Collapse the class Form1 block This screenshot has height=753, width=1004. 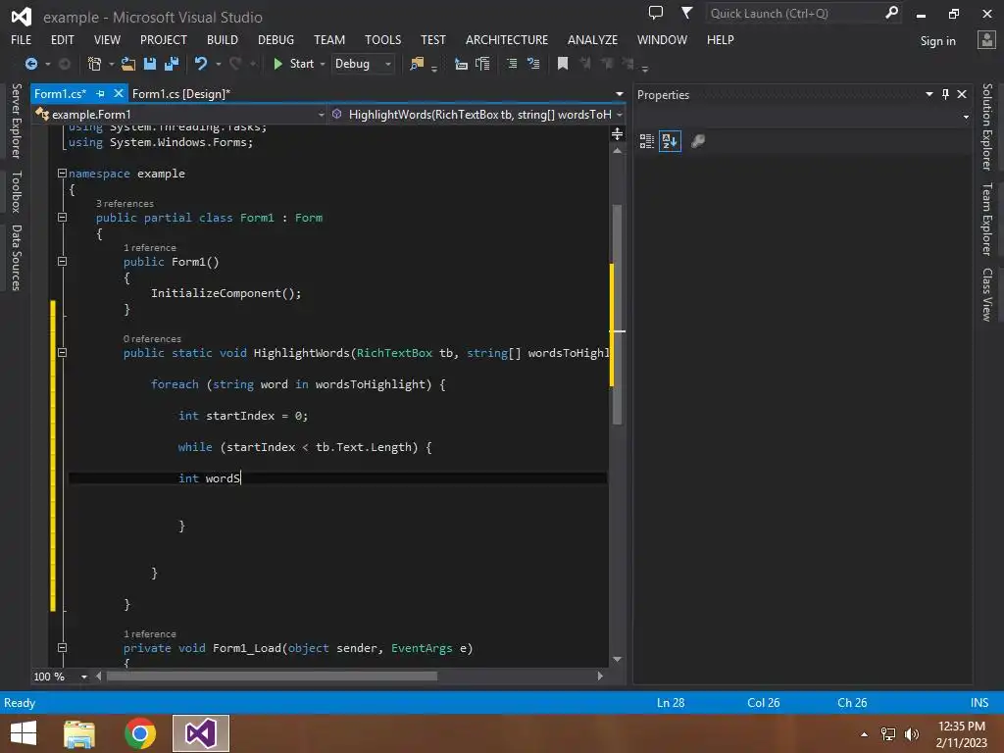coord(62,217)
